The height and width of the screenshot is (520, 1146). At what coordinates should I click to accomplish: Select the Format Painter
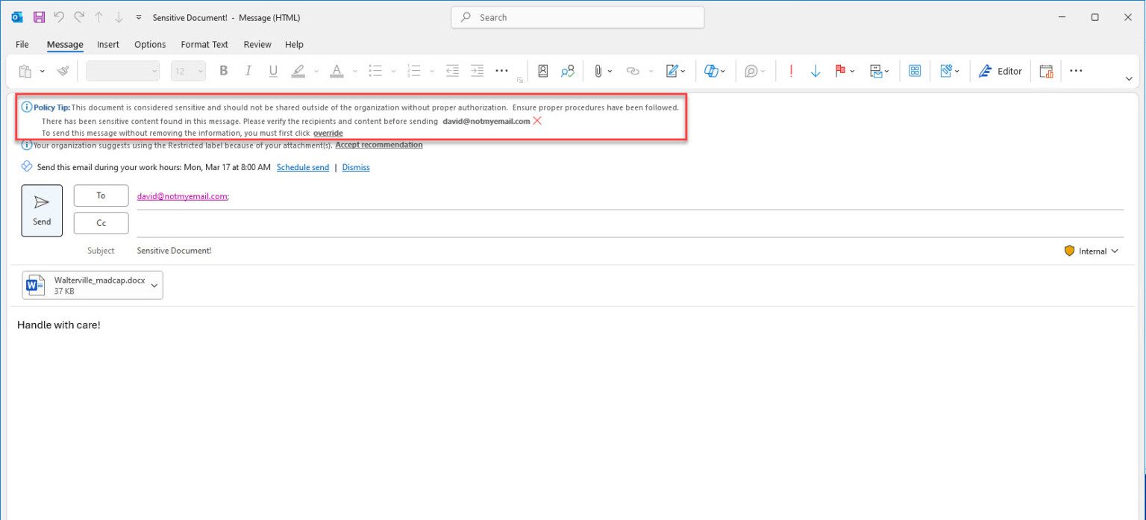(63, 70)
